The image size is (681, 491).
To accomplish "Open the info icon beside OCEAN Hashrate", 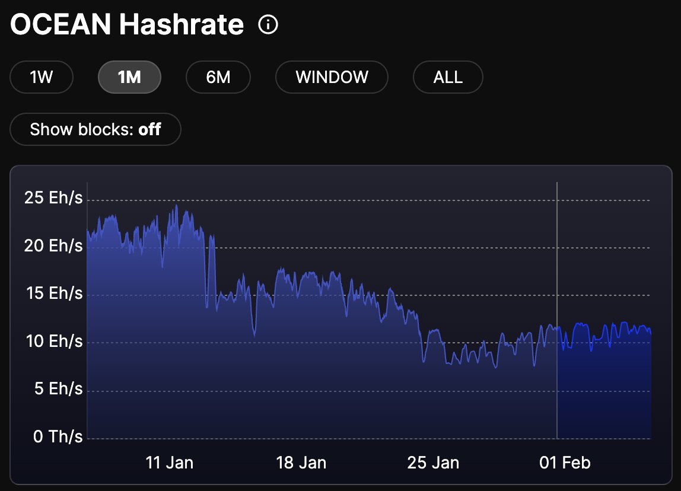I will click(268, 24).
